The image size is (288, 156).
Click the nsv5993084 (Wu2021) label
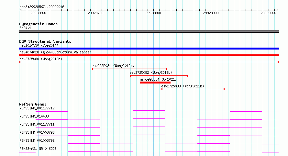158,79
